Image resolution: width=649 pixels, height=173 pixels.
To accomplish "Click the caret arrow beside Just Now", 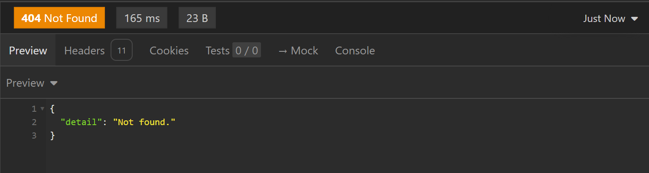I will point(634,19).
